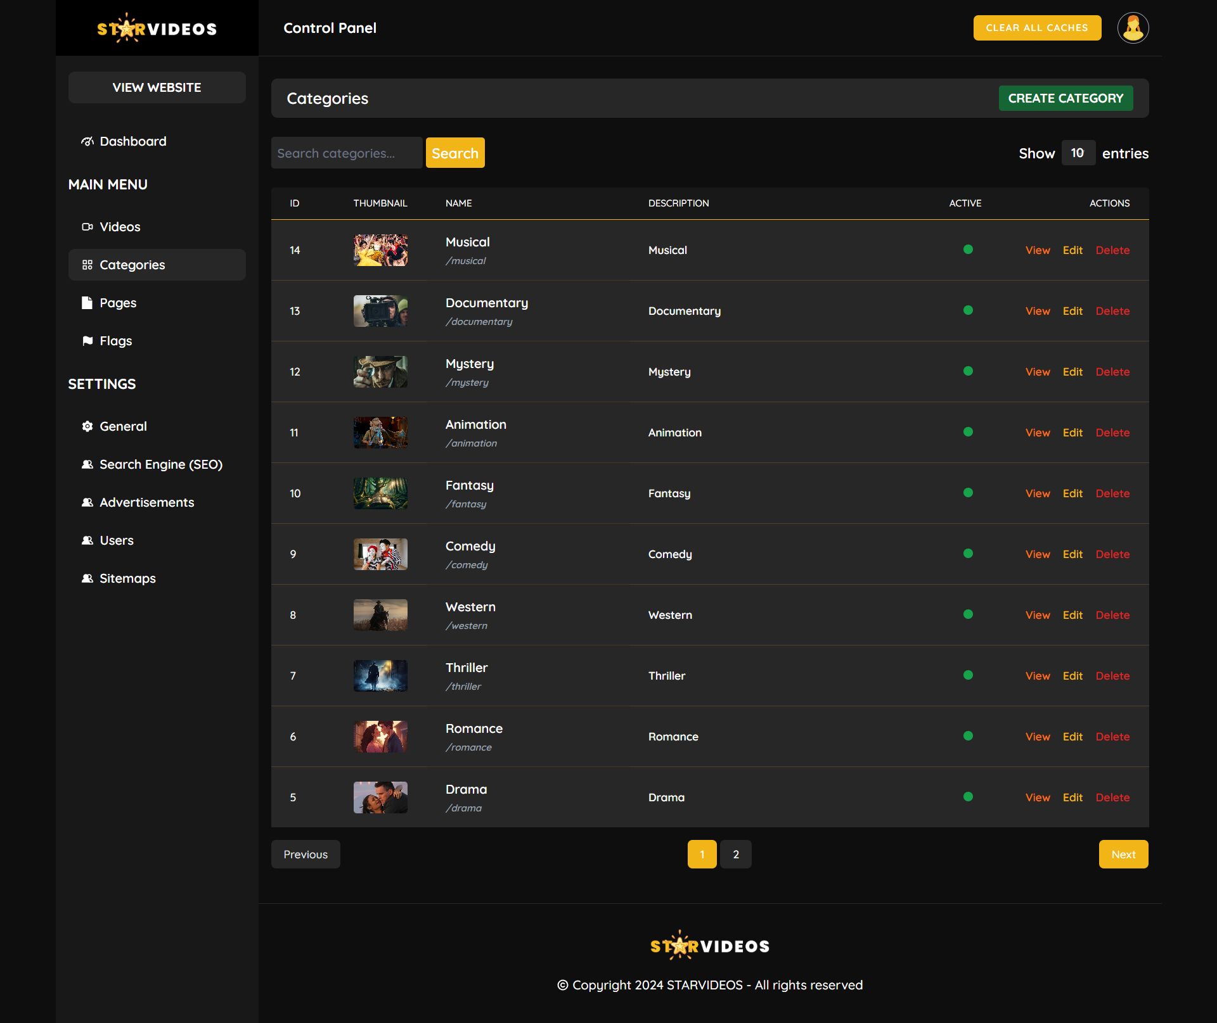Click Clear All Caches button
The width and height of the screenshot is (1217, 1023).
(1037, 28)
